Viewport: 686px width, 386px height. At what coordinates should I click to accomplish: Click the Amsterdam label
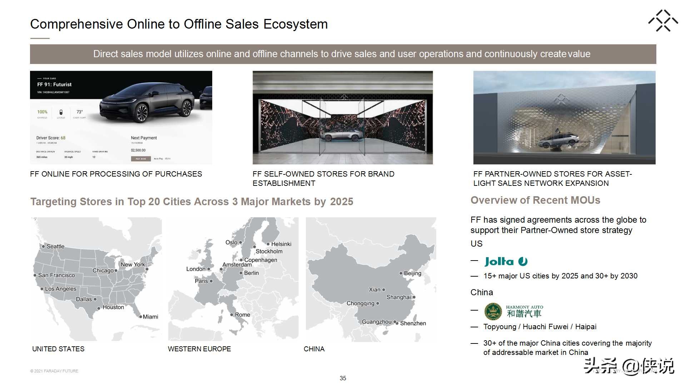click(237, 265)
